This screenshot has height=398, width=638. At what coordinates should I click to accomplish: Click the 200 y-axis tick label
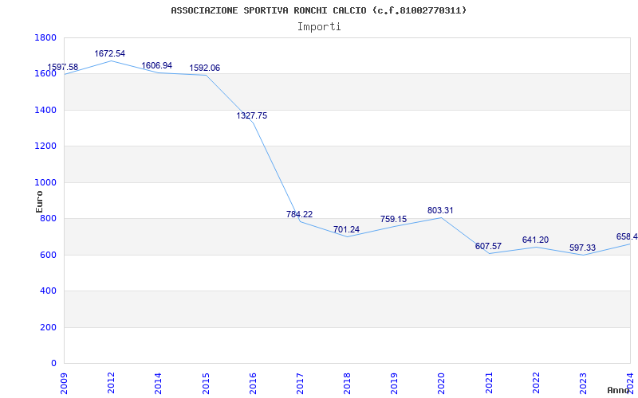point(48,327)
